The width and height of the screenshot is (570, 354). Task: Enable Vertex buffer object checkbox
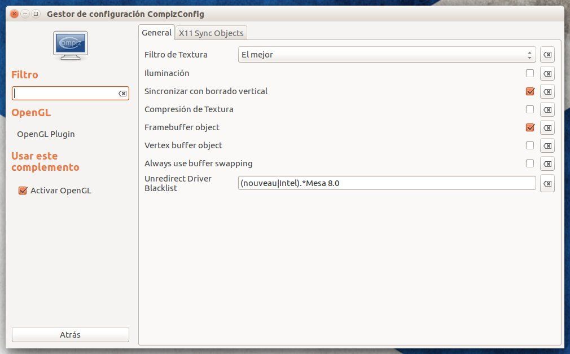click(x=529, y=145)
